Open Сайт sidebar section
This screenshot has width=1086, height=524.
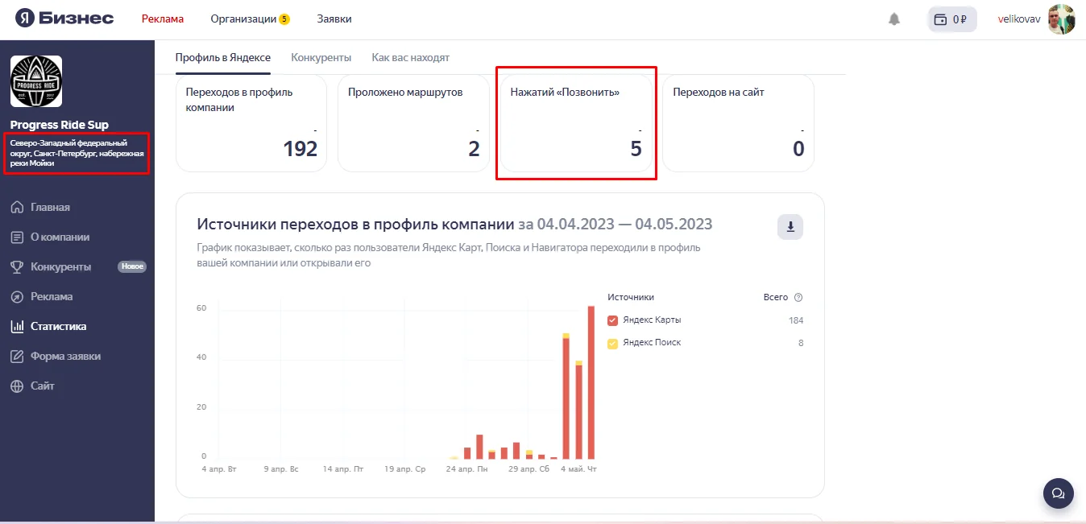point(43,386)
